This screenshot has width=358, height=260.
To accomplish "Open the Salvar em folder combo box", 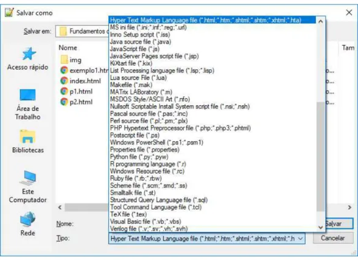I will point(82,31).
